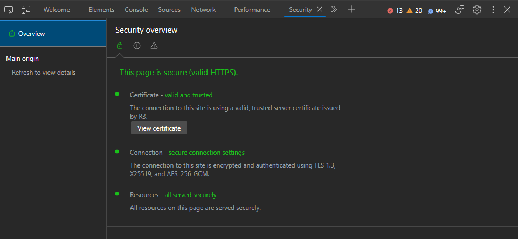Click the yellow warnings count badge
518x239 pixels.
pos(414,11)
